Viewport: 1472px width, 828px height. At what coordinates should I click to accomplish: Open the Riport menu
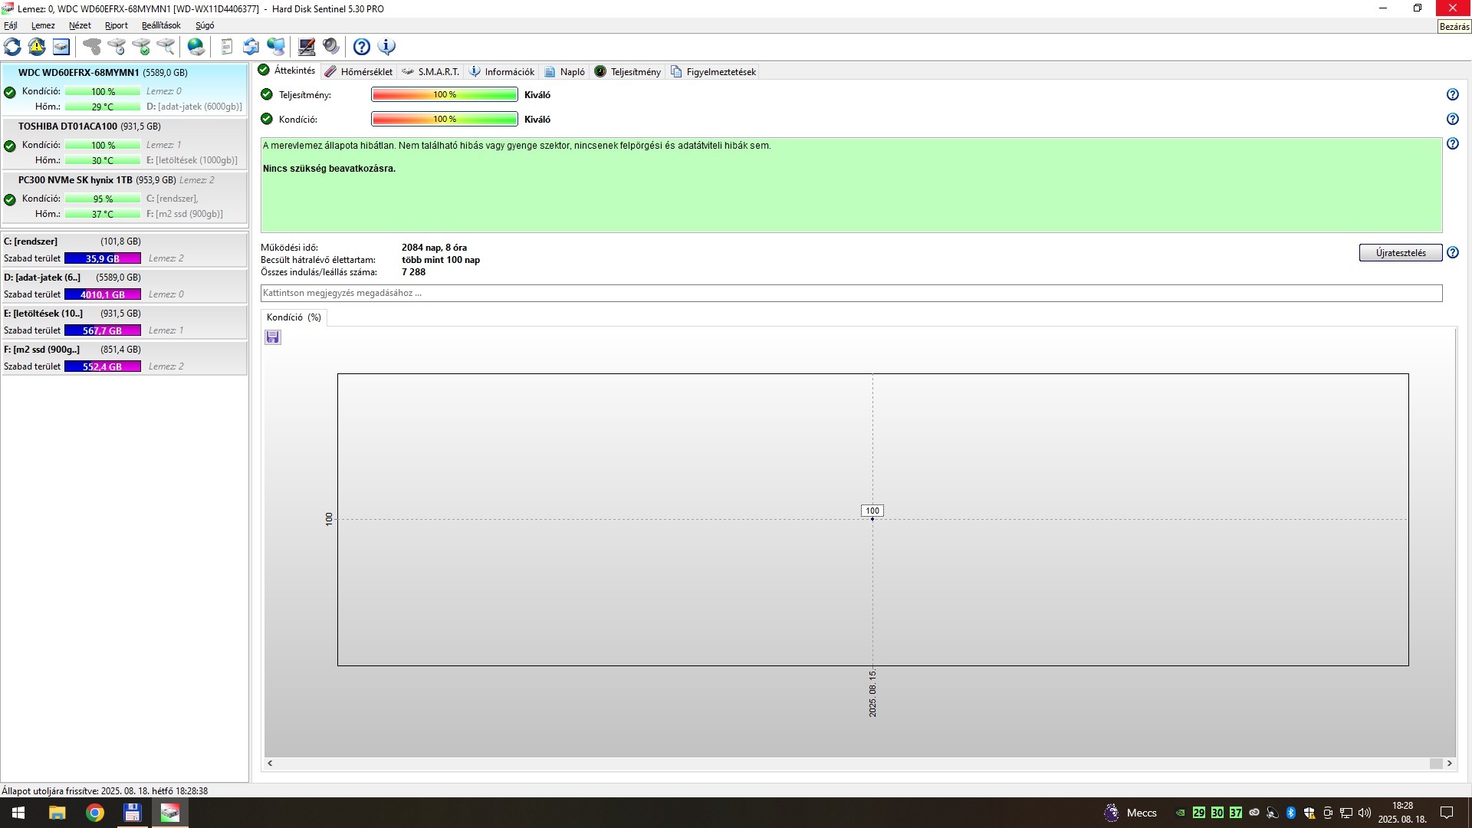tap(117, 25)
